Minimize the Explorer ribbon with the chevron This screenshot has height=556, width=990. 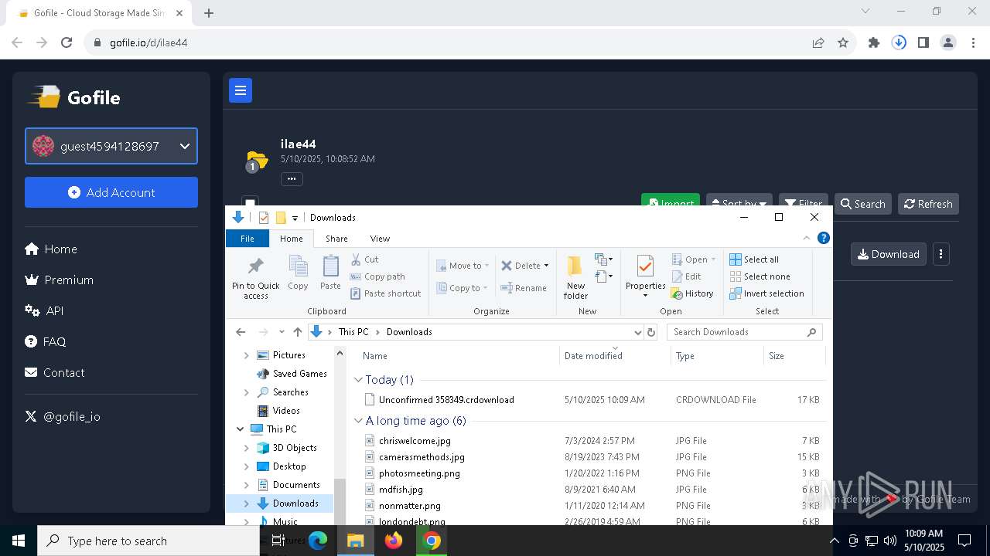807,238
